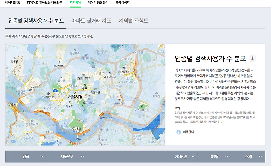Click the 어린이대공원 map label

(x=142, y=110)
